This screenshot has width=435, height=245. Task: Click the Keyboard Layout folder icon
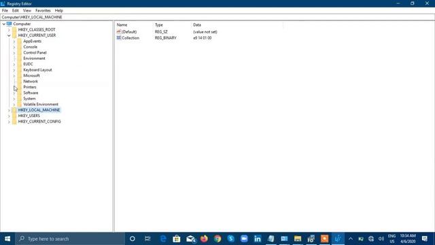[19, 70]
